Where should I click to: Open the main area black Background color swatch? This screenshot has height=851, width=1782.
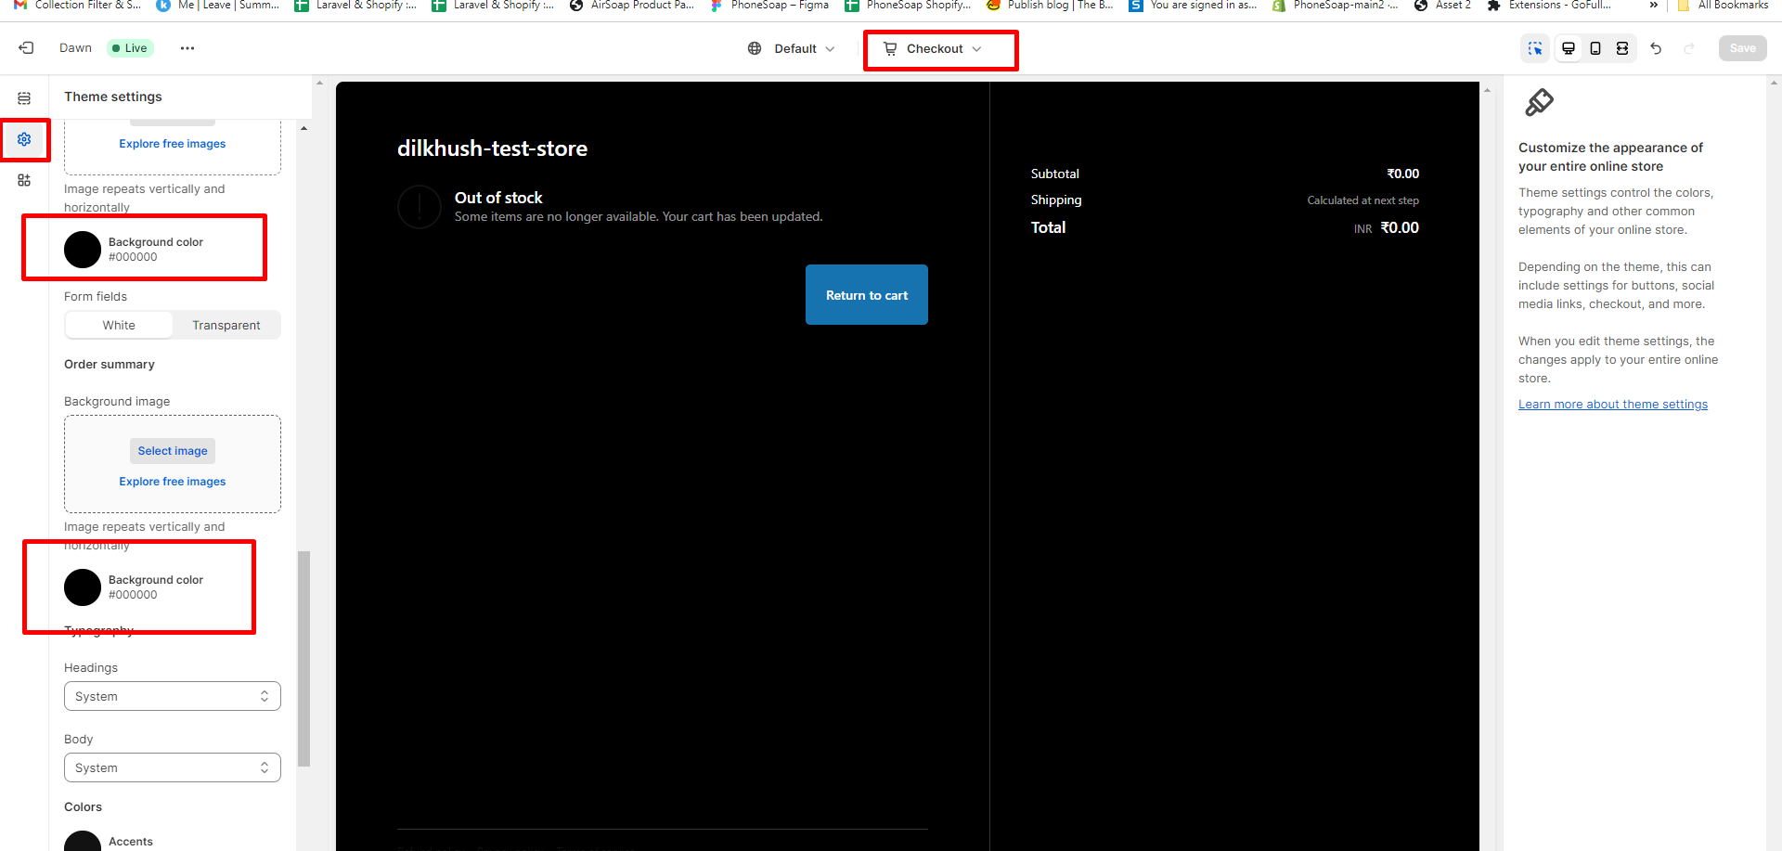(x=83, y=250)
